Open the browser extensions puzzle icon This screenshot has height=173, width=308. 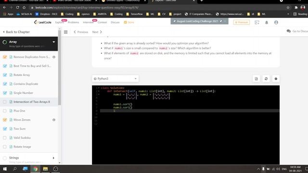(296, 8)
